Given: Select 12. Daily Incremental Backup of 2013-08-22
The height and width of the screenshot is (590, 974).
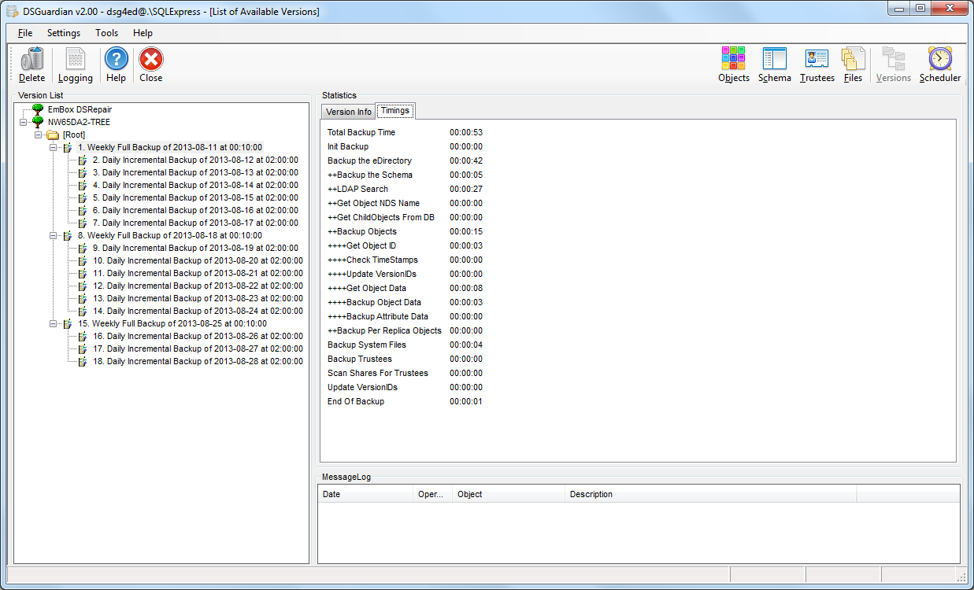Looking at the screenshot, I should (x=198, y=286).
